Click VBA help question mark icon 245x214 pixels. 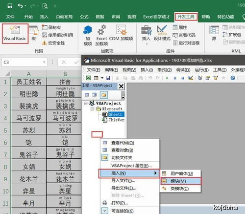[x=233, y=78]
